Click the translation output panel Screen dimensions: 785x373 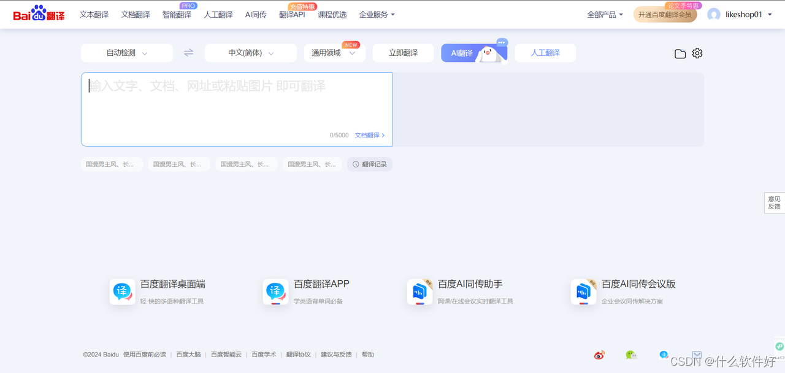pyautogui.click(x=548, y=109)
